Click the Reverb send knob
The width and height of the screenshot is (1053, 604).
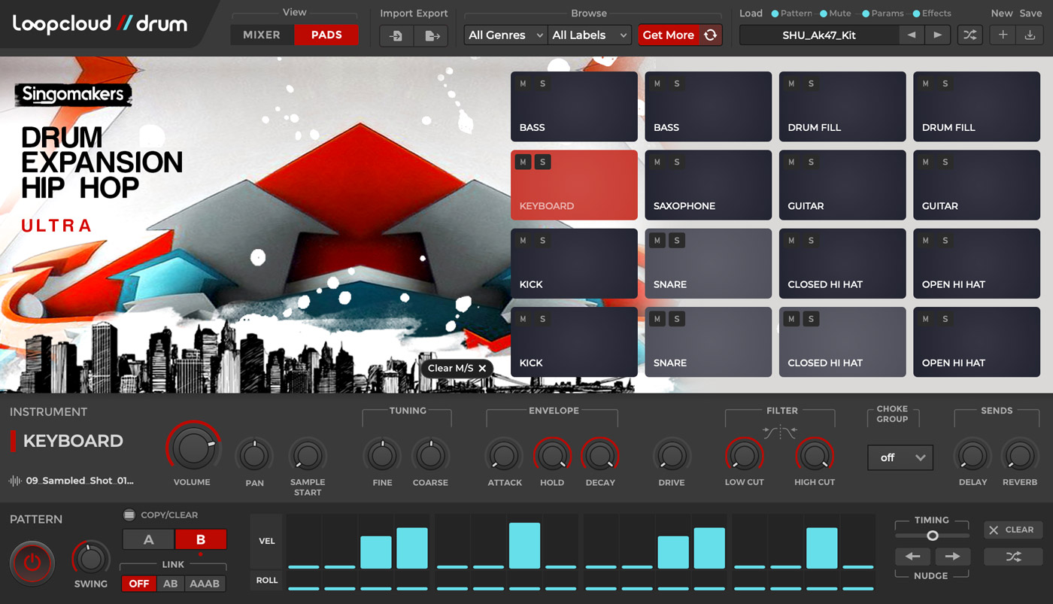coord(1019,456)
